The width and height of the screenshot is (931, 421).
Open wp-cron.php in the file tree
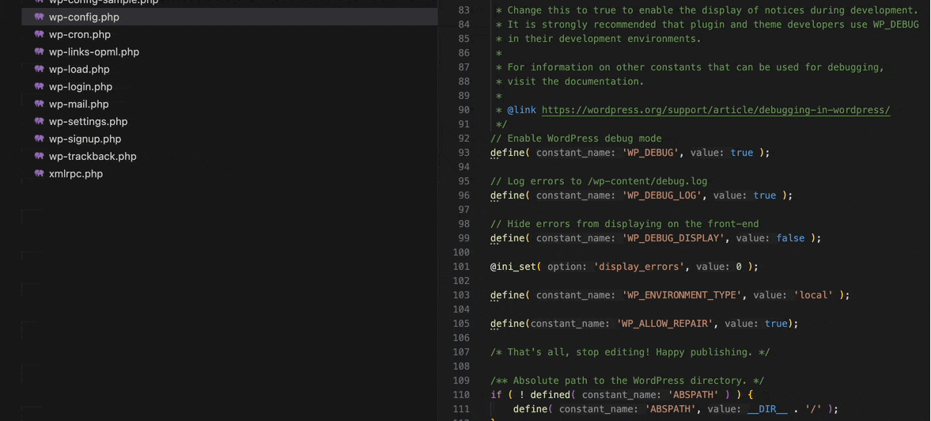tap(80, 35)
